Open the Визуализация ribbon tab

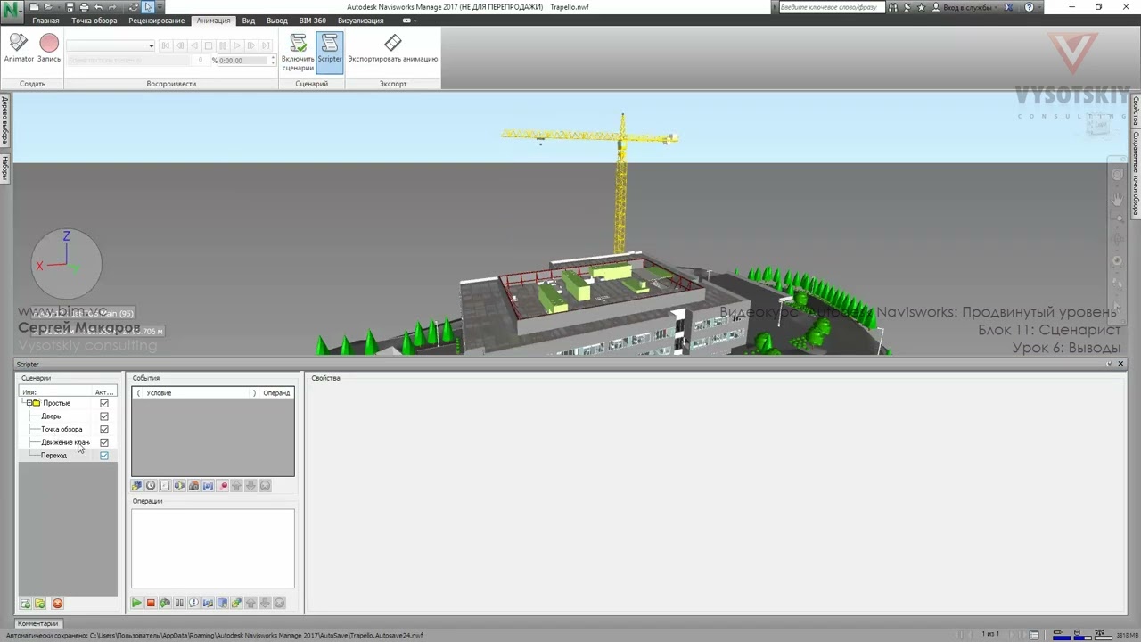coord(360,21)
